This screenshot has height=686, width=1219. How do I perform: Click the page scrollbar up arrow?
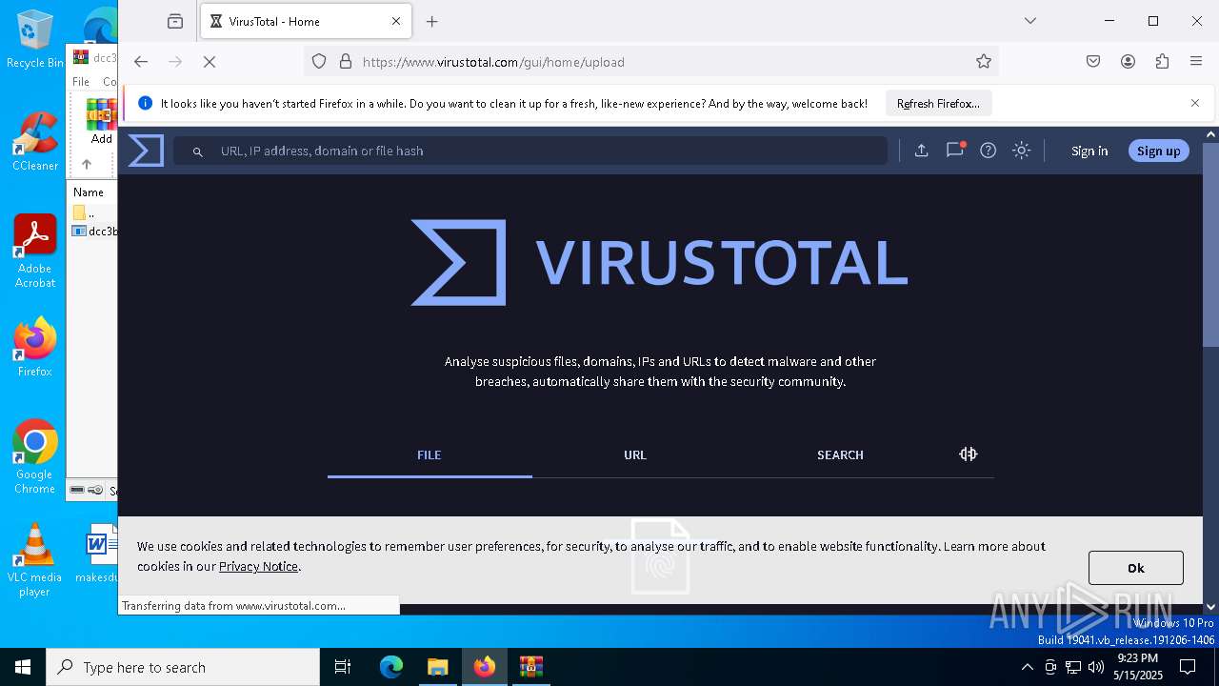click(x=1210, y=134)
